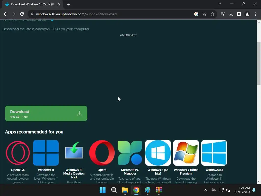This screenshot has height=196, width=261.
Task: Open tab search chevron dropdown
Action: point(220,4)
